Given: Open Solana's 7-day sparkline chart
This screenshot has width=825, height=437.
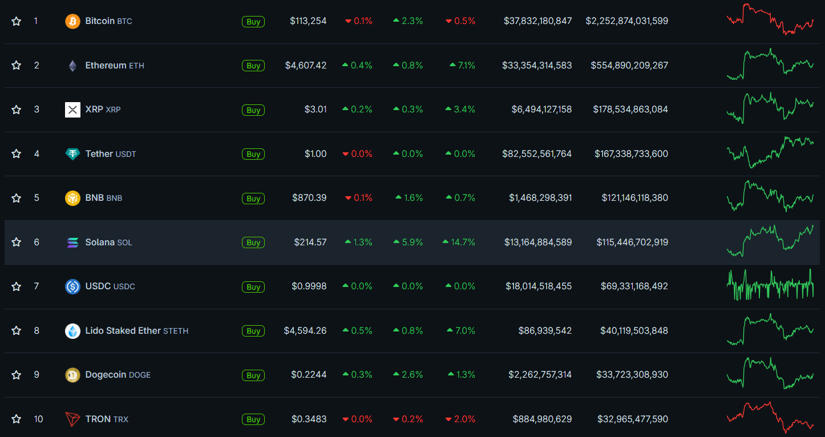Looking at the screenshot, I should point(770,241).
